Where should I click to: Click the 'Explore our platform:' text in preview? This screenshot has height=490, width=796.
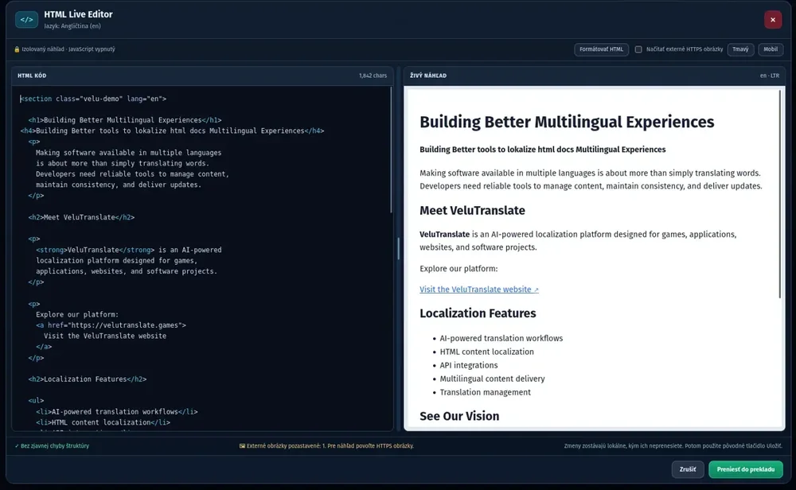click(x=458, y=268)
